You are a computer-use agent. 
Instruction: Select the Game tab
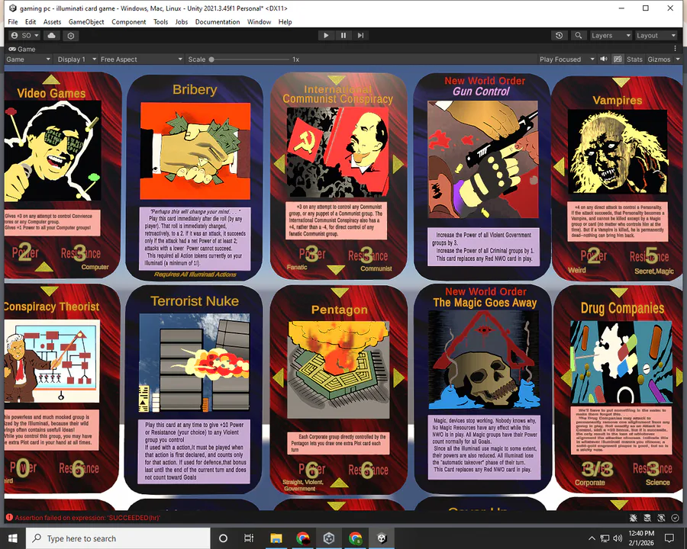point(22,49)
